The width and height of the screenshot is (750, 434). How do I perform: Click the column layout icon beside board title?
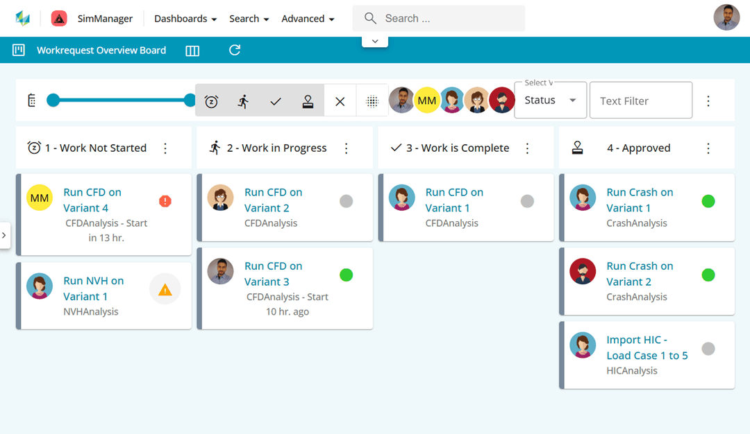coord(192,49)
